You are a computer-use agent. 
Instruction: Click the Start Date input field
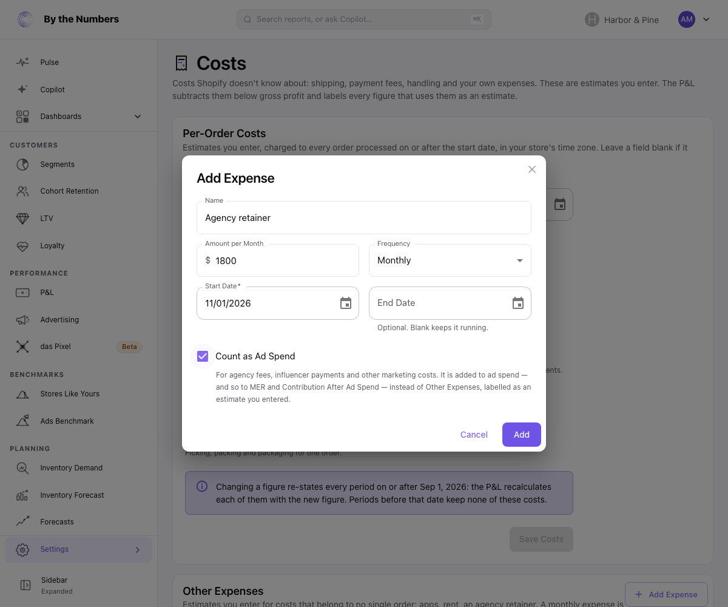point(278,303)
